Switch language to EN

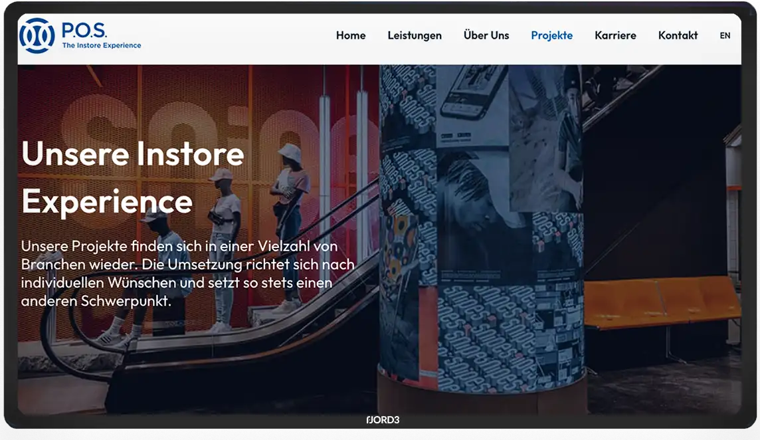pyautogui.click(x=725, y=36)
